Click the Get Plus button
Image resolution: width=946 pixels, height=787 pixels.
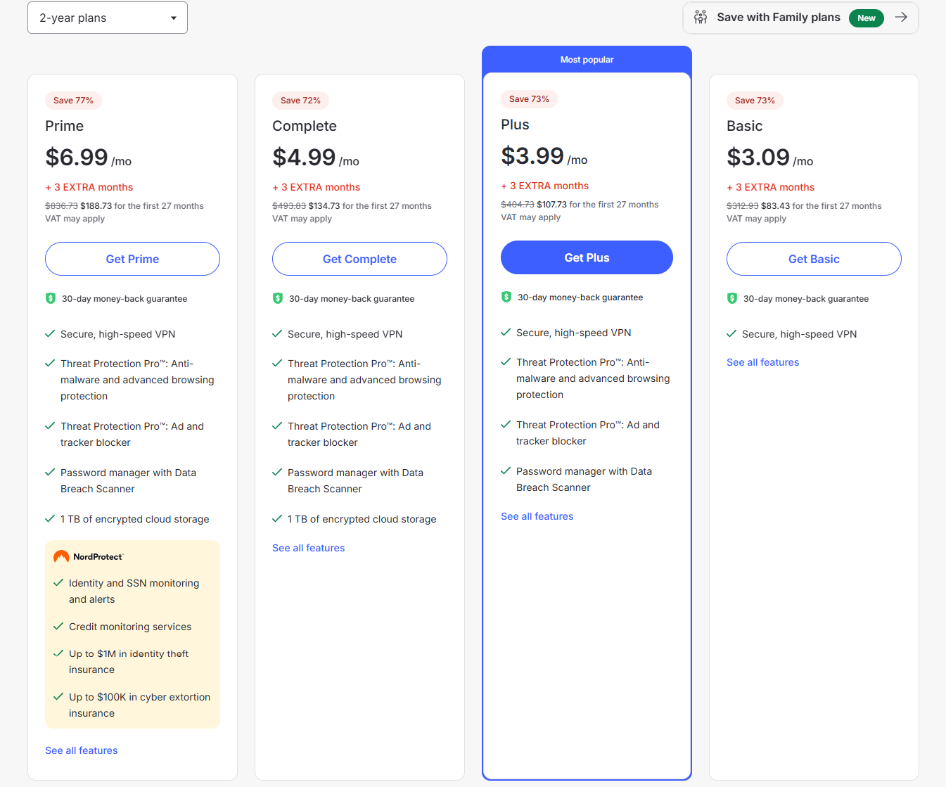click(x=587, y=257)
